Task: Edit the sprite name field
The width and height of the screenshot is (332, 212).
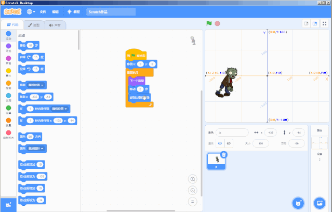Action: coord(232,132)
